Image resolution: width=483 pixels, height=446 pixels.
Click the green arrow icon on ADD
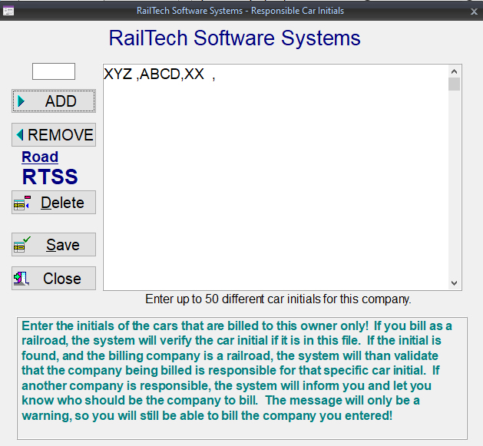22,101
